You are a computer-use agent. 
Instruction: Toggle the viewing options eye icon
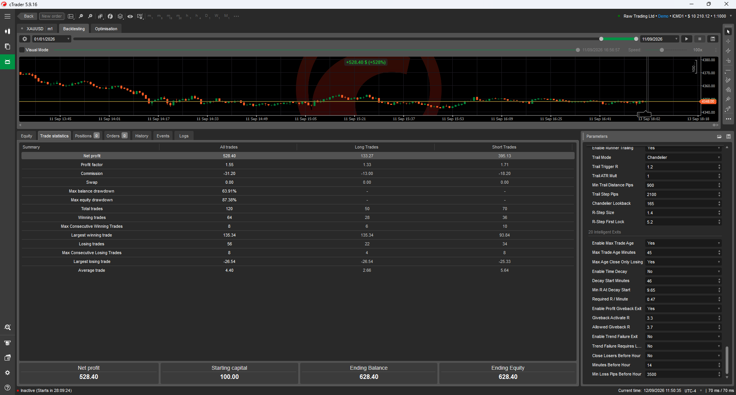130,16
